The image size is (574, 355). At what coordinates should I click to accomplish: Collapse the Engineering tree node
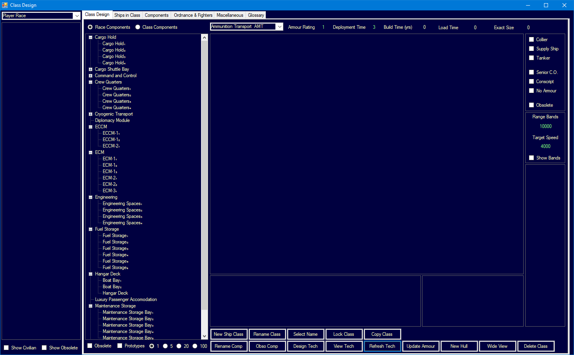(x=91, y=197)
